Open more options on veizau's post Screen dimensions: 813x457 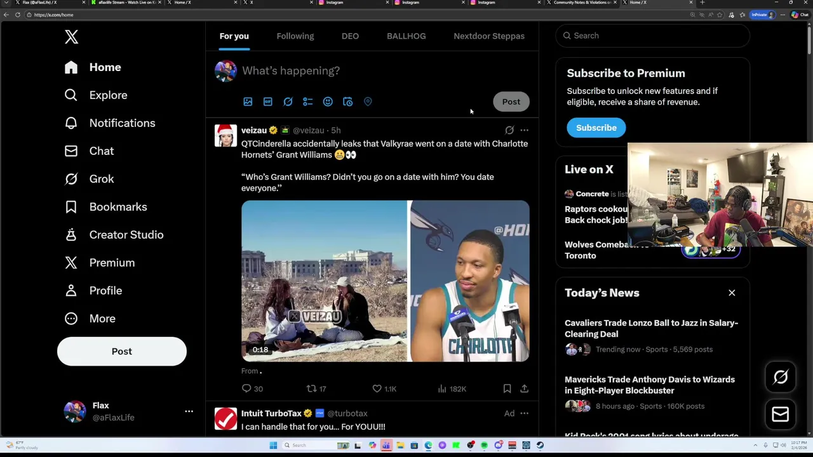[x=524, y=130]
